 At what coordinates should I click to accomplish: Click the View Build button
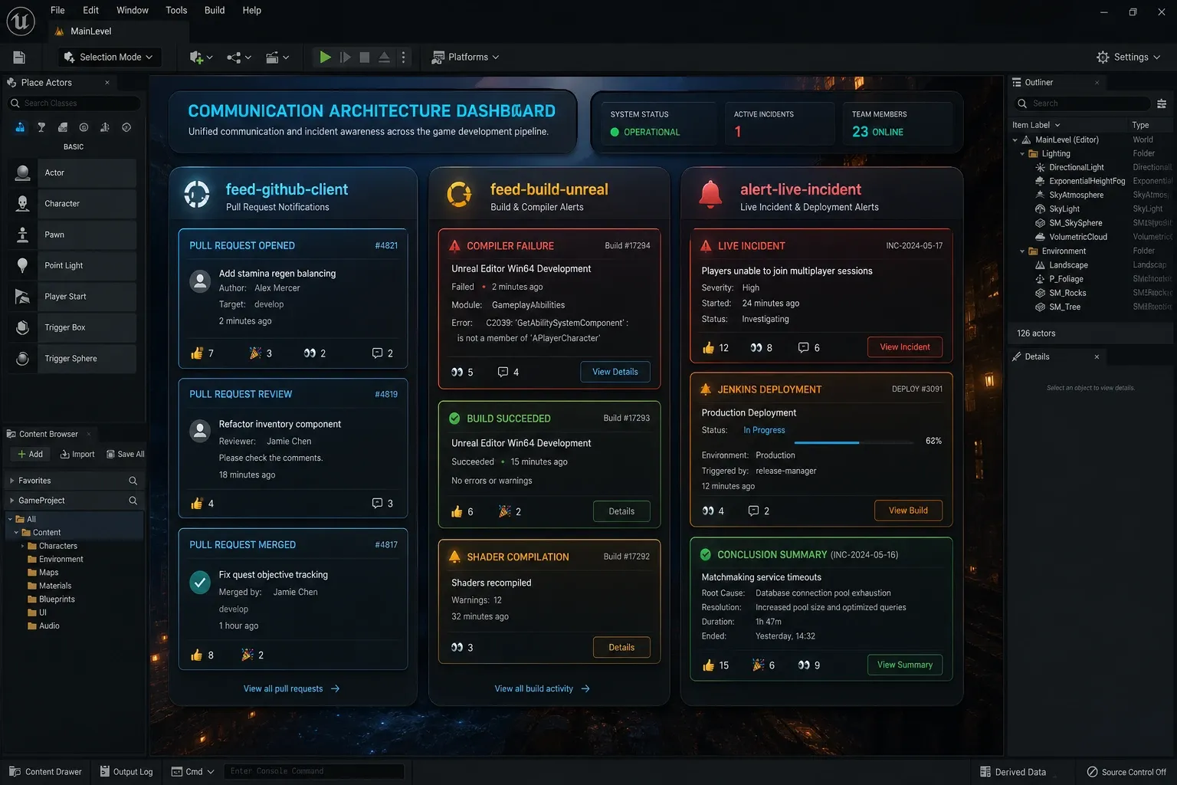tap(908, 511)
